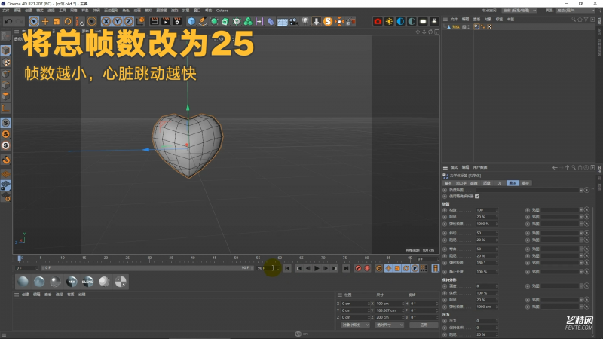
Task: Open 贴图 dropdown arrow in 1000 cm row
Action: coord(581,307)
